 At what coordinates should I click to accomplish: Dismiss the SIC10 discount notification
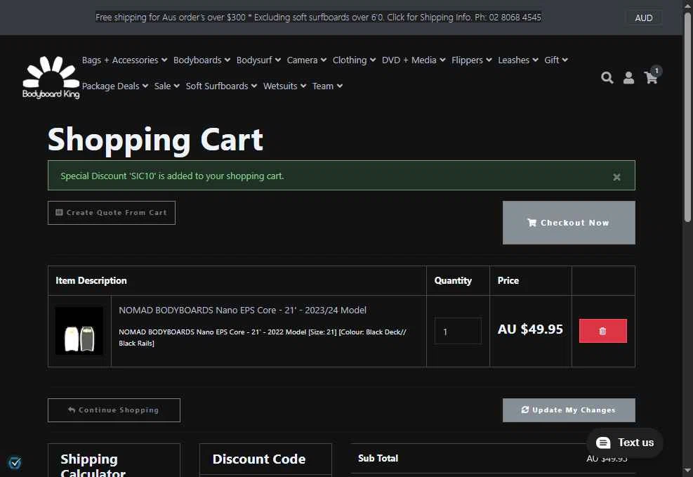click(616, 177)
